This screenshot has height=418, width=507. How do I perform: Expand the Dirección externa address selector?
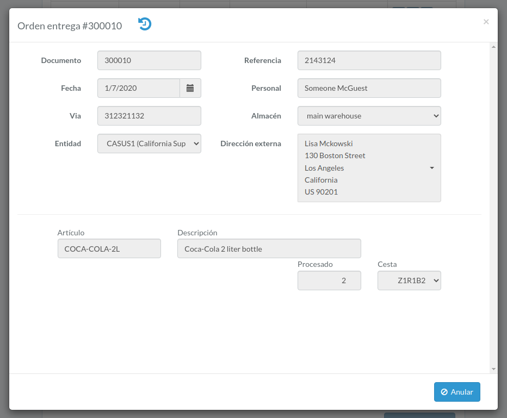pos(369,168)
